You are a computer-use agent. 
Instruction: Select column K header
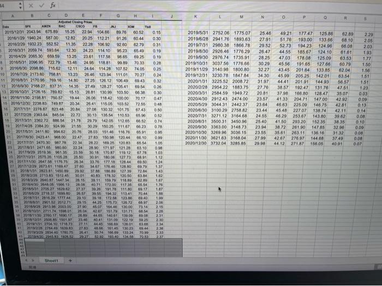coord(195,16)
